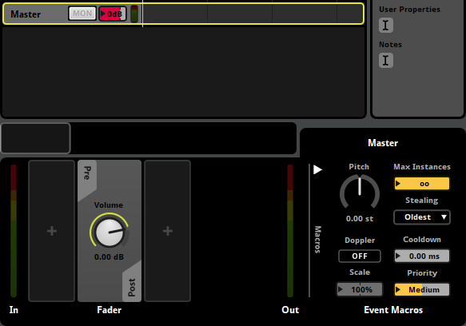Click the Master title in macros panel
This screenshot has width=466, height=326.
(383, 143)
